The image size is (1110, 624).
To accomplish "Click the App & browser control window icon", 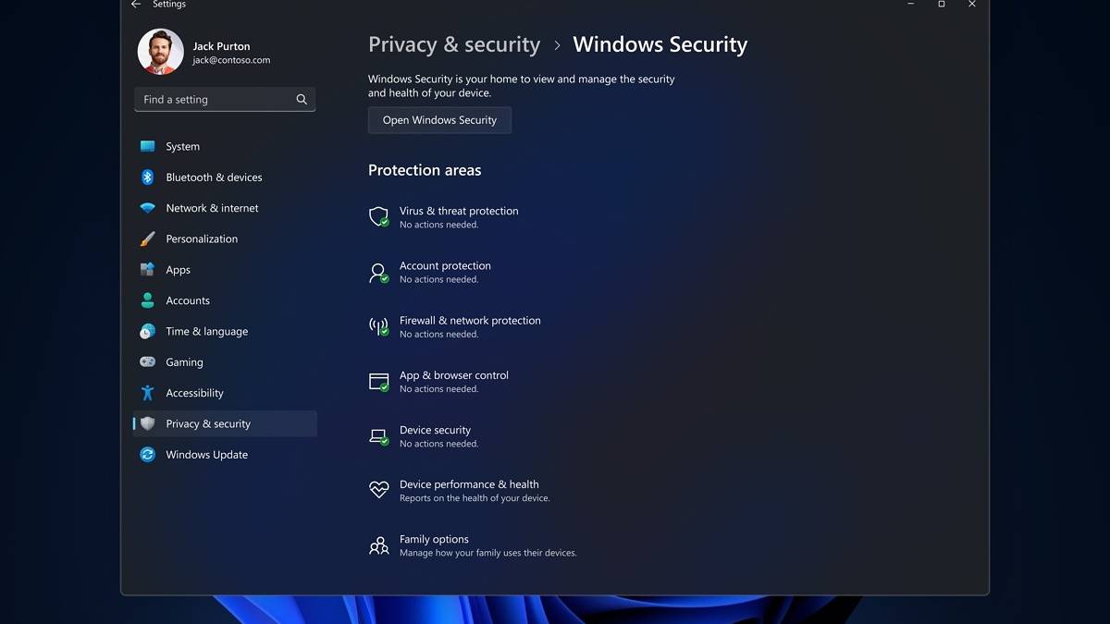I will pos(378,381).
